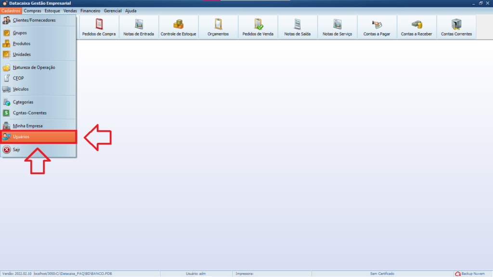The height and width of the screenshot is (277, 493).
Task: Open the Gerencial menu
Action: [113, 11]
